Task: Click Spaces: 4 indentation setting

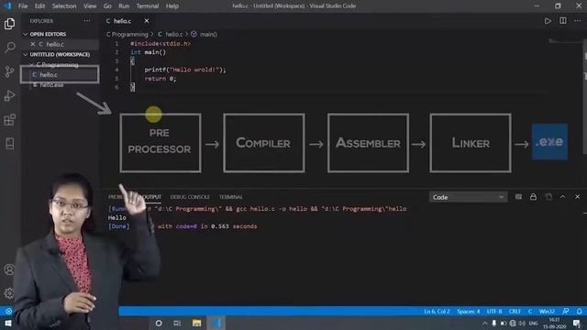Action: [x=469, y=312]
